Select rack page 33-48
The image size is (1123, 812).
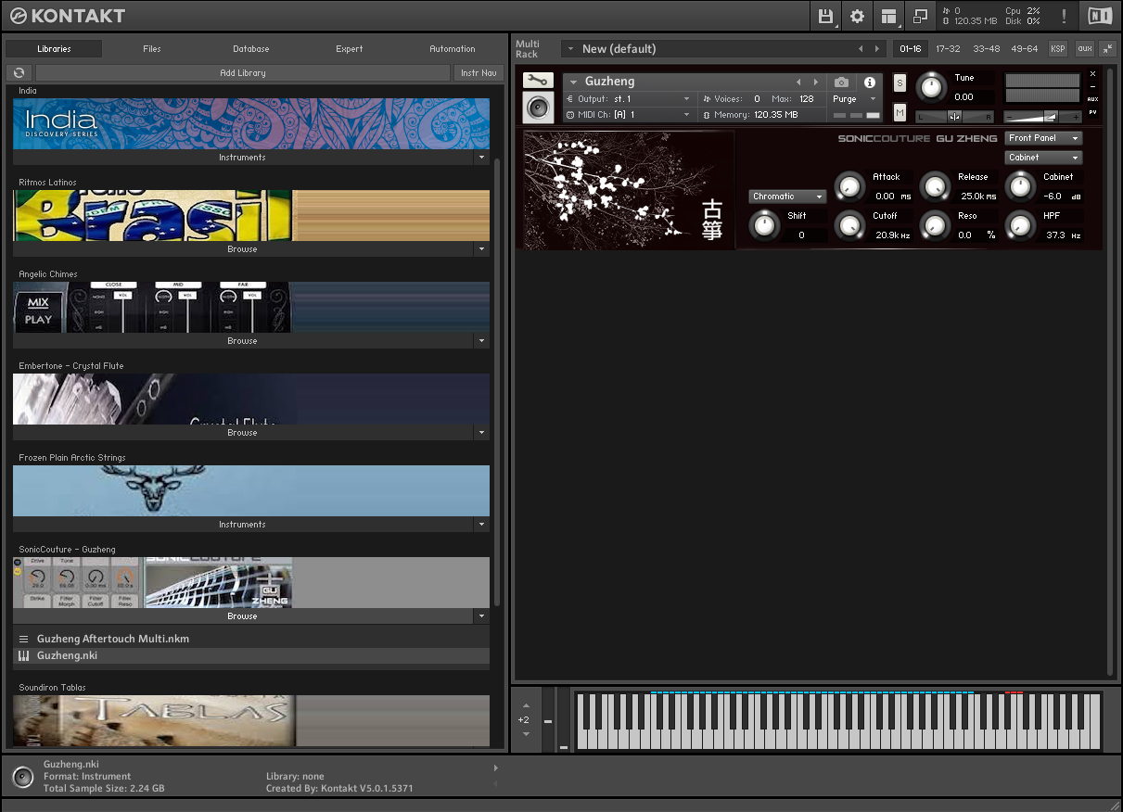[x=986, y=48]
